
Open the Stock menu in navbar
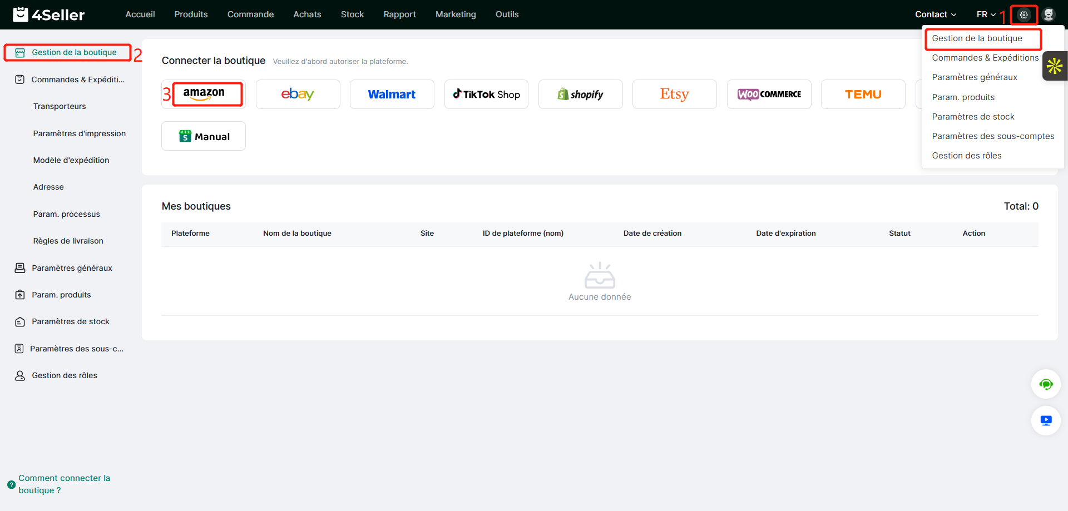(352, 14)
